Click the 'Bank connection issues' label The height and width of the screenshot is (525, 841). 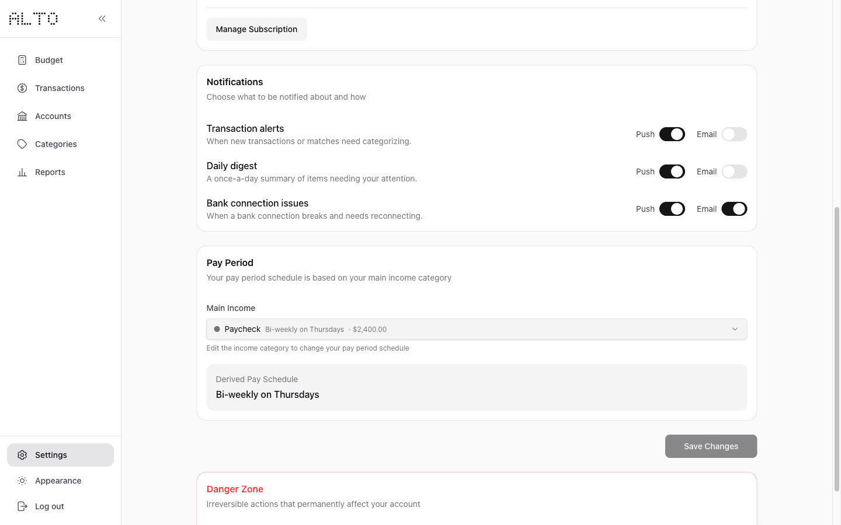(258, 203)
